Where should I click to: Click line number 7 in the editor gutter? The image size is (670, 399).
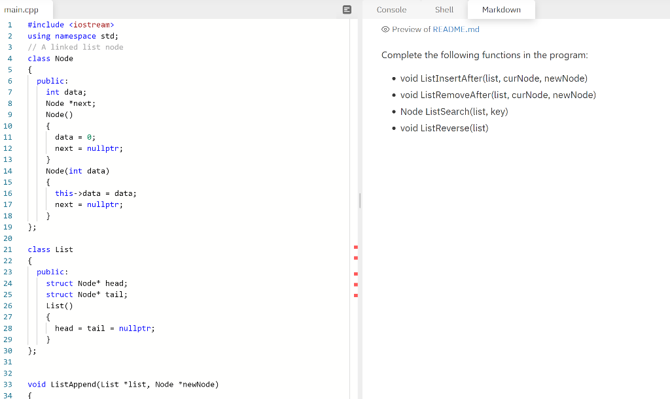[x=10, y=92]
